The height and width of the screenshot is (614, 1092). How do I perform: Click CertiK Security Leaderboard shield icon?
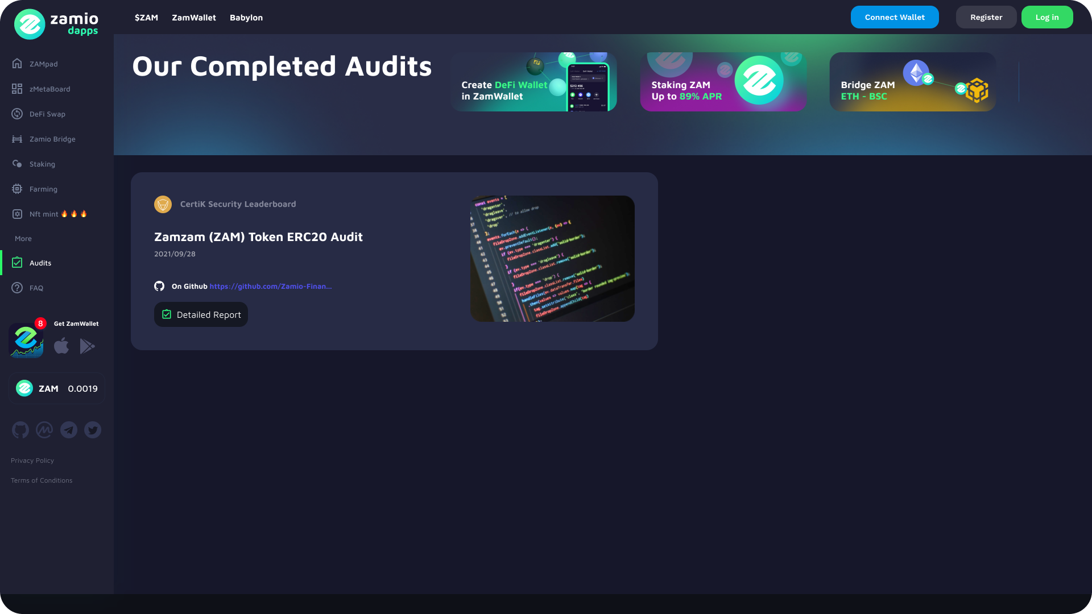(163, 204)
